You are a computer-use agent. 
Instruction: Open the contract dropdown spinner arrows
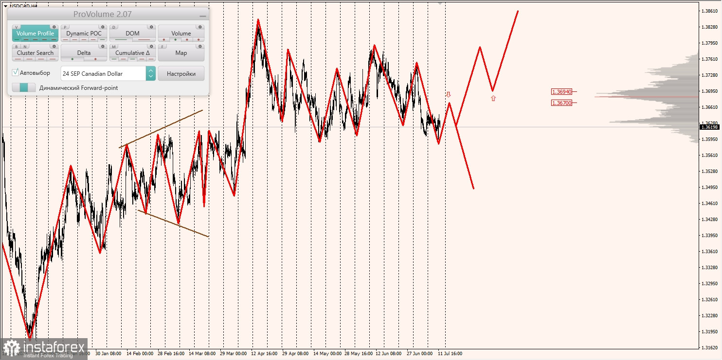150,73
